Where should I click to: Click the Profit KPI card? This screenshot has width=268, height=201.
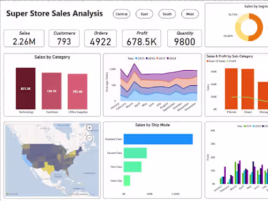coord(142,39)
